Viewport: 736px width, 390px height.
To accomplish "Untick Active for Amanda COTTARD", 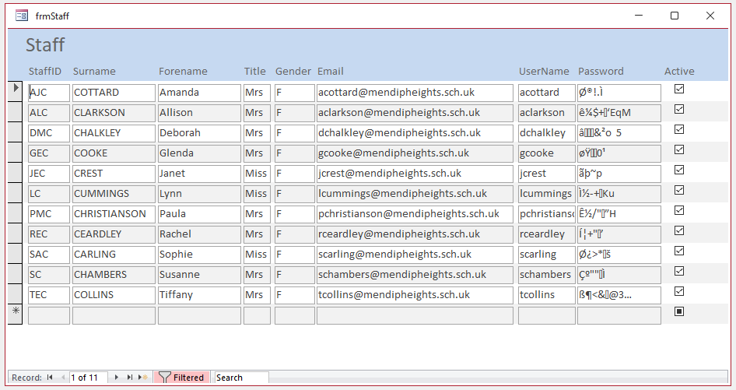I will pyautogui.click(x=678, y=89).
